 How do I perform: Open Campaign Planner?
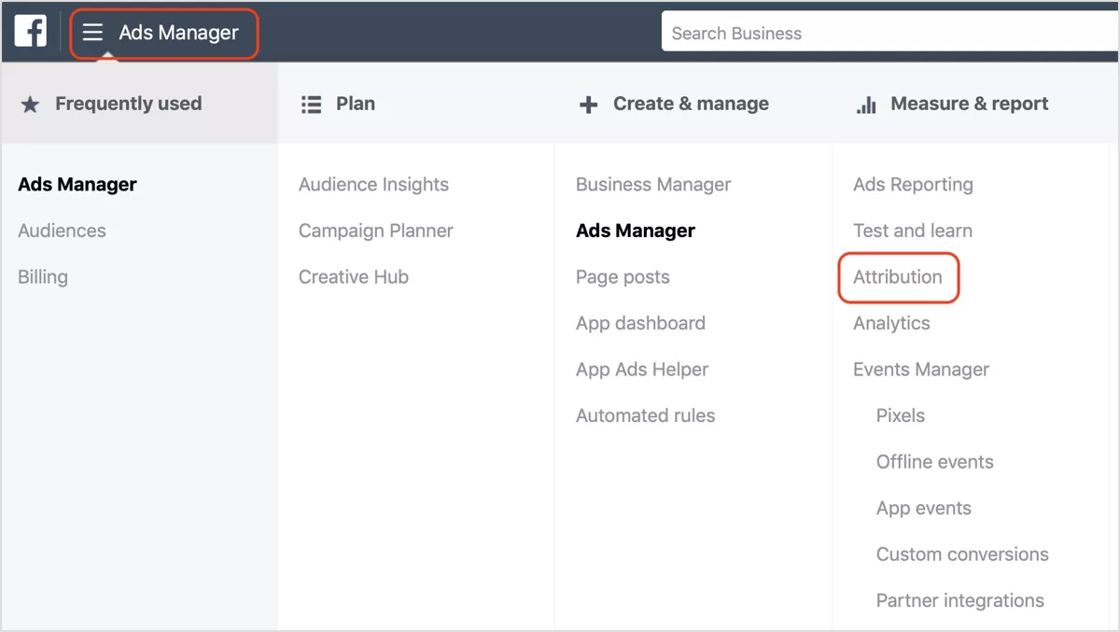pos(376,231)
